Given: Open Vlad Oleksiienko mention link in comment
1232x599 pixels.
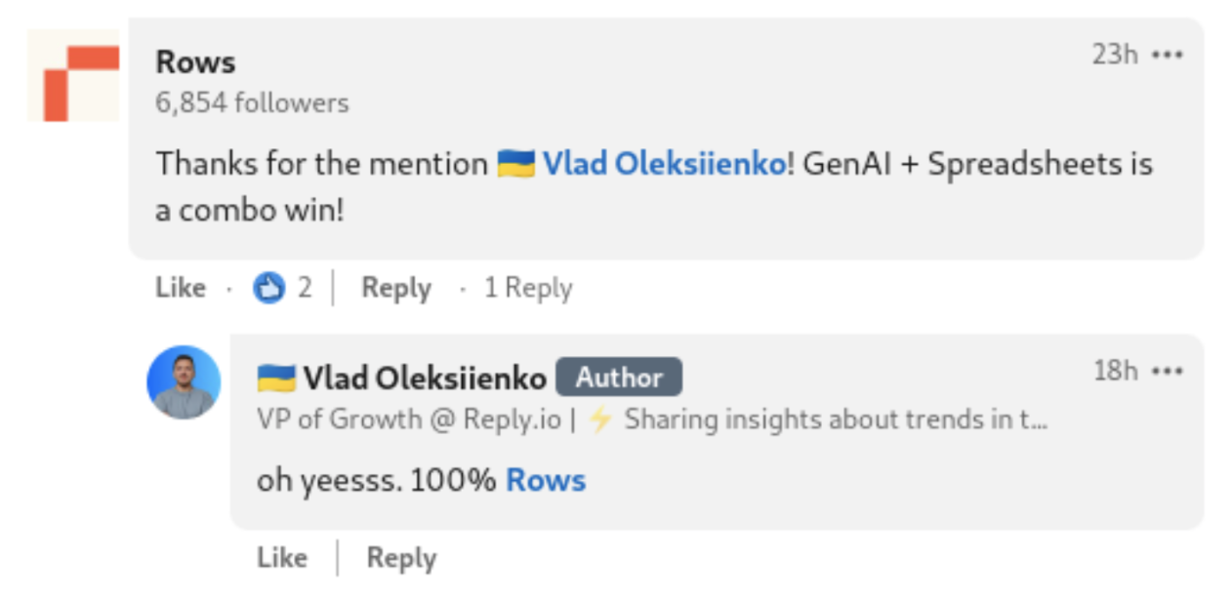Looking at the screenshot, I should click(x=664, y=163).
